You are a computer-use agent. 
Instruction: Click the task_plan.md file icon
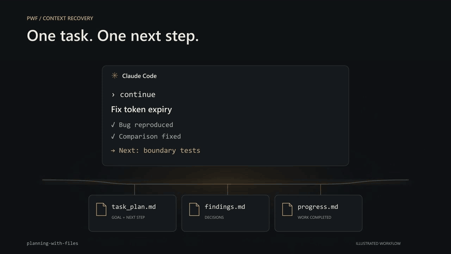coord(101,209)
